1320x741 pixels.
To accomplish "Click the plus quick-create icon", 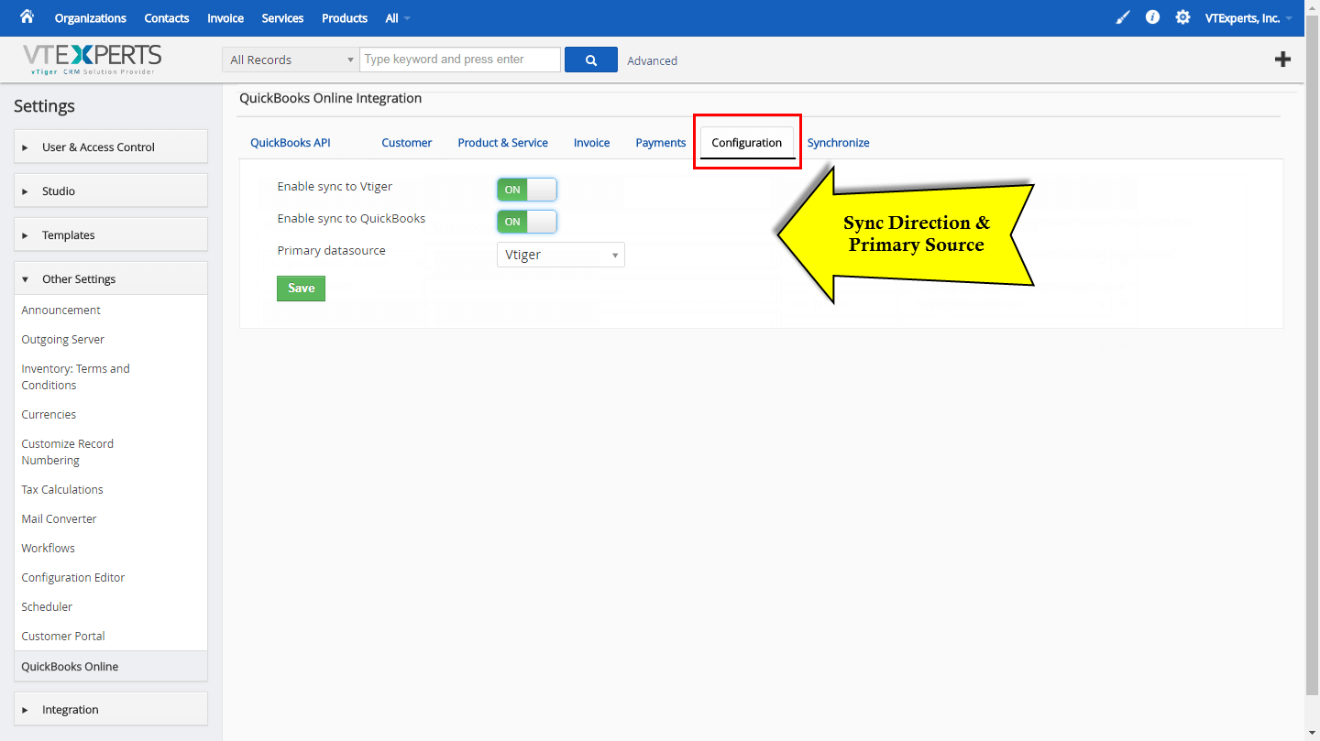I will [1282, 59].
